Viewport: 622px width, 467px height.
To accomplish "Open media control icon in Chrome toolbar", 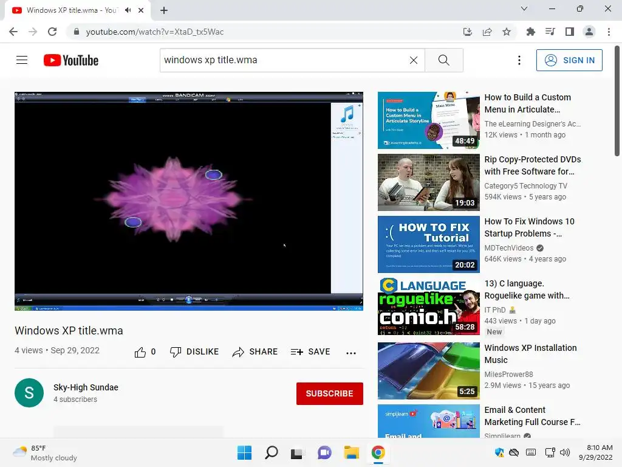I will [x=550, y=32].
